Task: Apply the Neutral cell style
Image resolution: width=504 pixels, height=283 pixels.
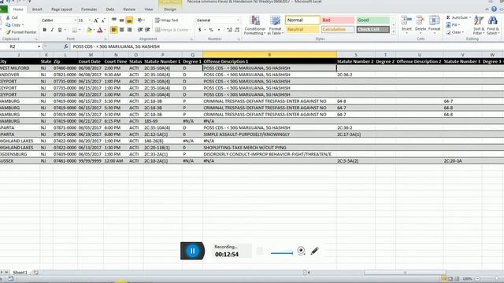Action: (x=302, y=30)
